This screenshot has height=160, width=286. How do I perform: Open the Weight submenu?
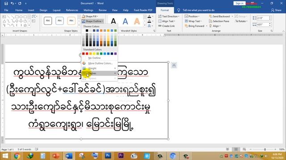pos(99,68)
